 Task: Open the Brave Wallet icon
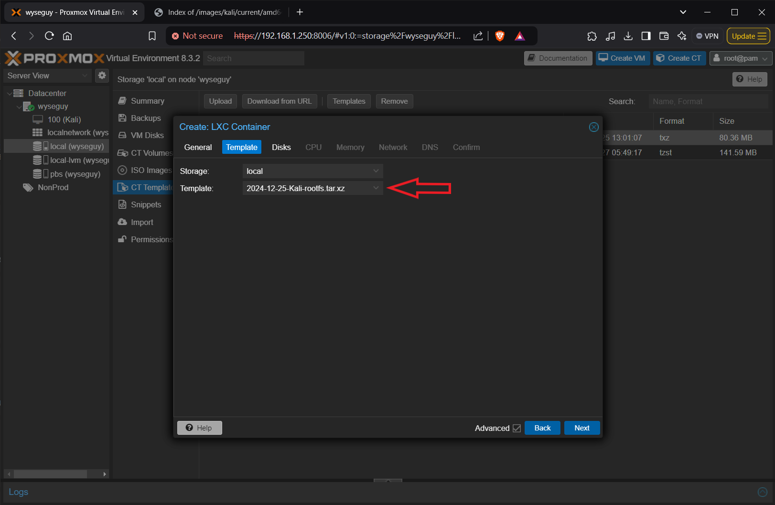tap(664, 36)
